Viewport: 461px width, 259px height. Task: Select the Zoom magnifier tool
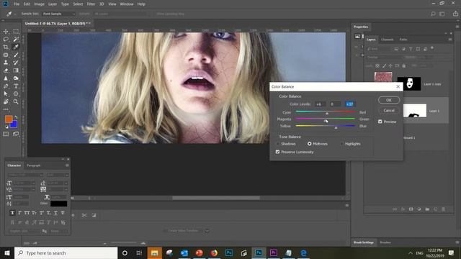[x=16, y=101]
